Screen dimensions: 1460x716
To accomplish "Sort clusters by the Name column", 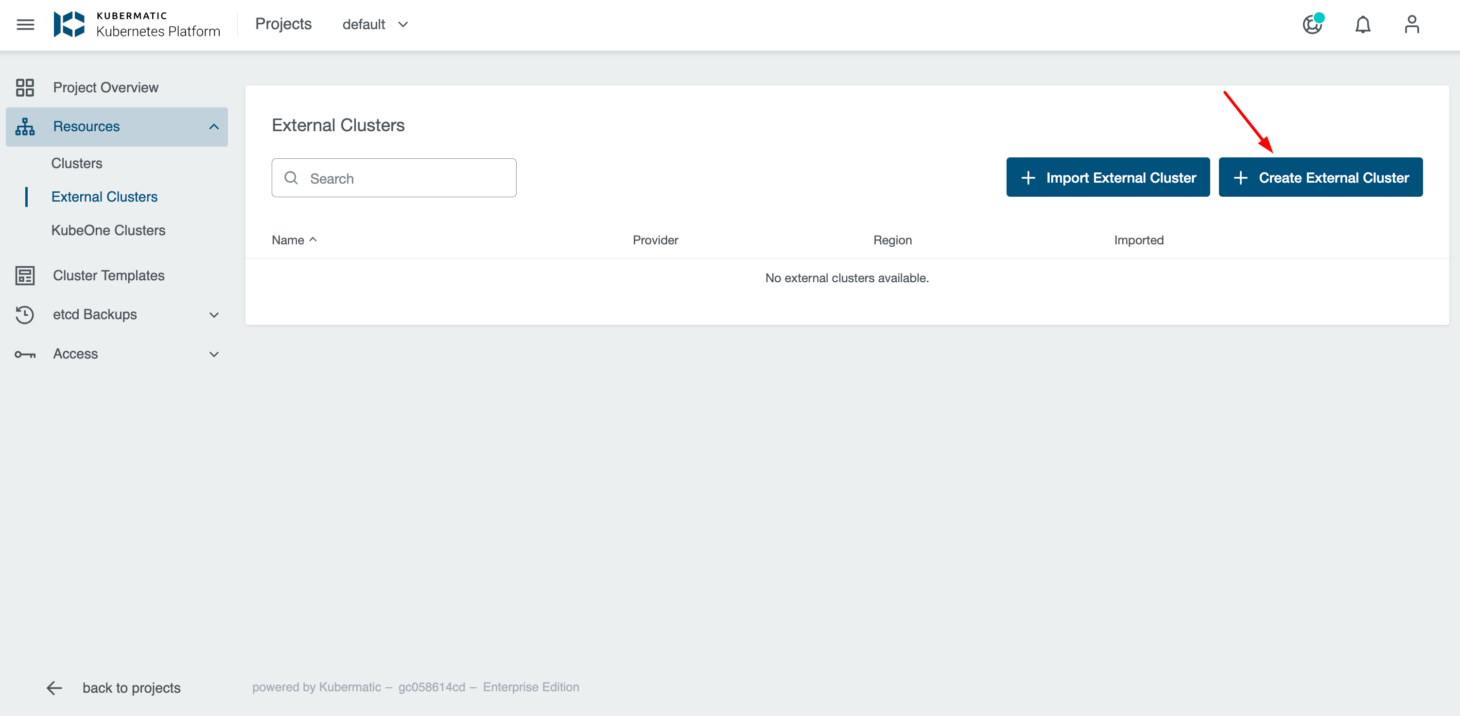I will [294, 239].
